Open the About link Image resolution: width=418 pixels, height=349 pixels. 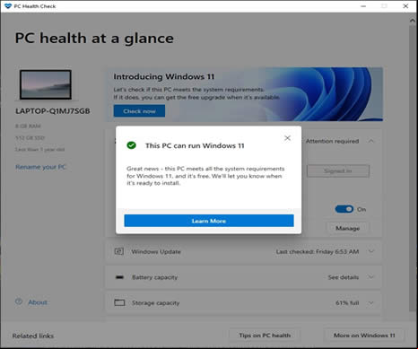38,302
